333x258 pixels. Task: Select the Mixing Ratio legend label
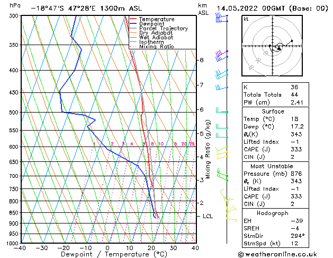pos(156,47)
